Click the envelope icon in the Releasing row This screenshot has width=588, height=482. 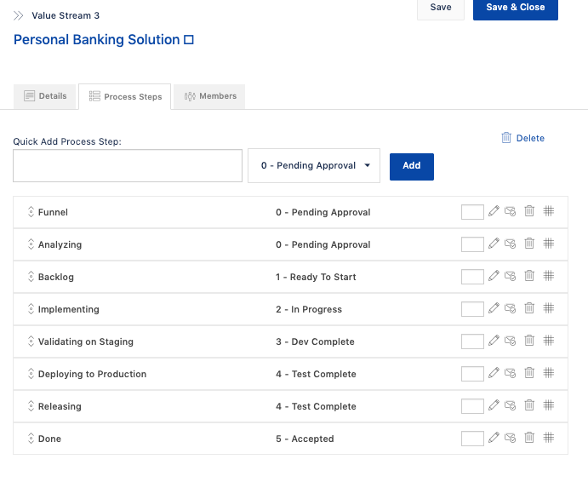511,405
